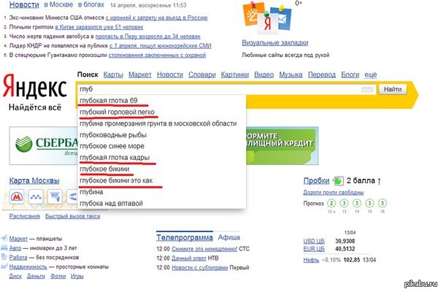The width and height of the screenshot is (441, 292).
Task: Expand the ещё menu of services
Action: pyautogui.click(x=371, y=75)
